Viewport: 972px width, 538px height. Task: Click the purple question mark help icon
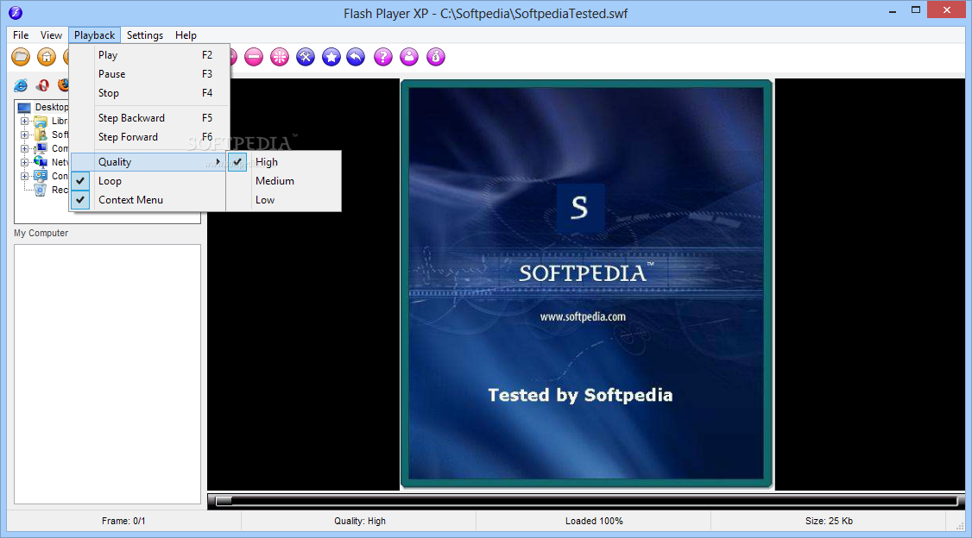coord(383,57)
